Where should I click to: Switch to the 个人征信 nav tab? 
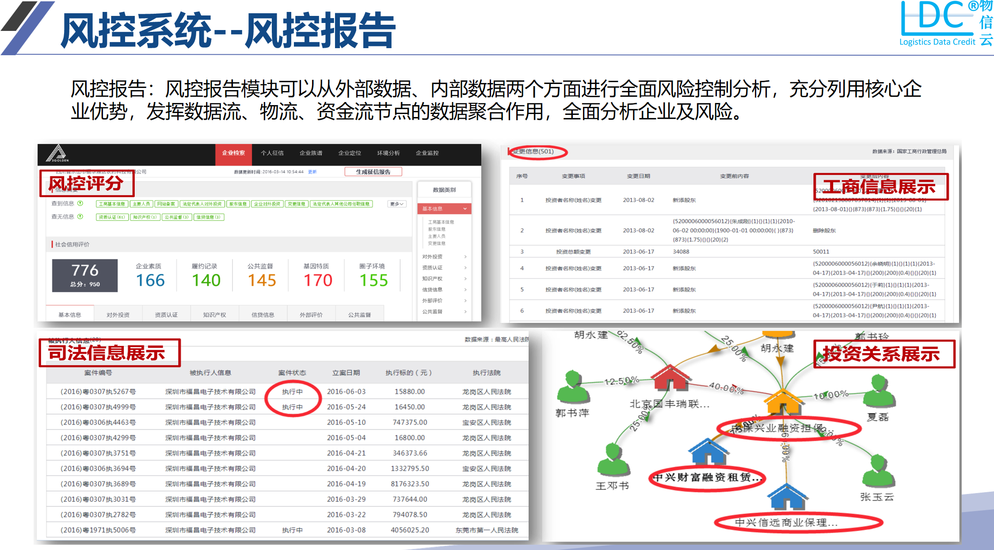click(272, 153)
